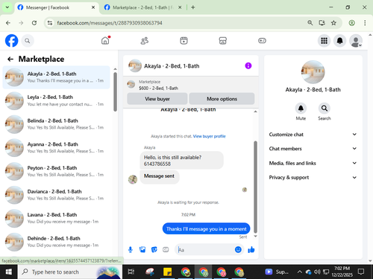
Task: Open the Marketplace $600 2-Bed listing banner
Action: coord(191,85)
